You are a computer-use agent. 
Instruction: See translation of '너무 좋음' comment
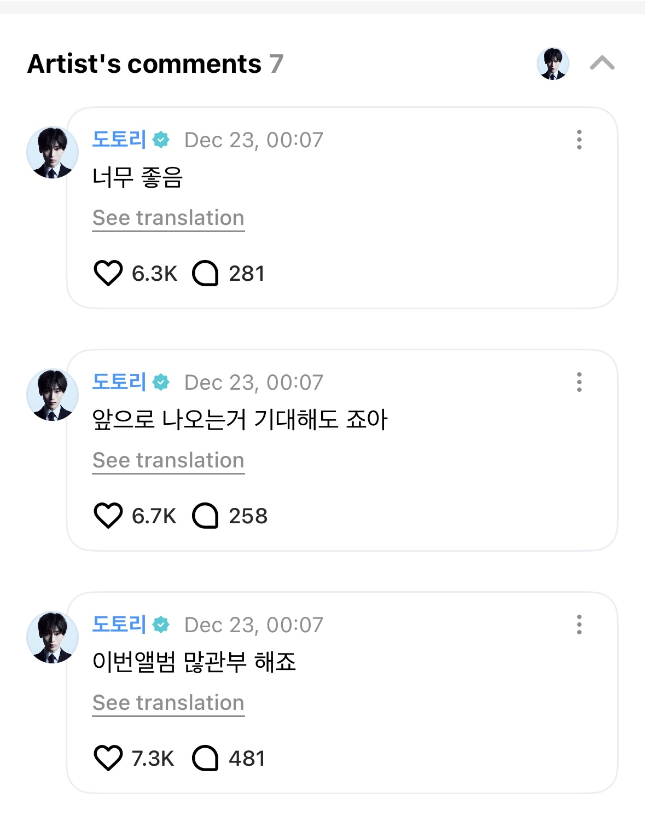point(168,218)
